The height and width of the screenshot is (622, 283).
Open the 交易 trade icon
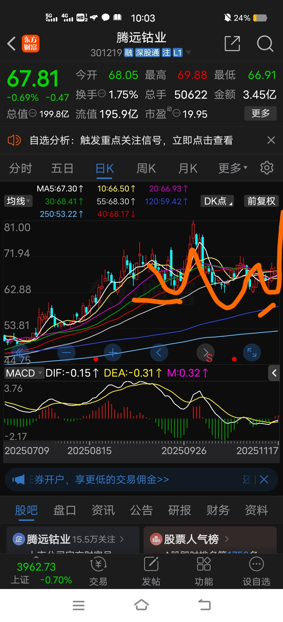98,571
